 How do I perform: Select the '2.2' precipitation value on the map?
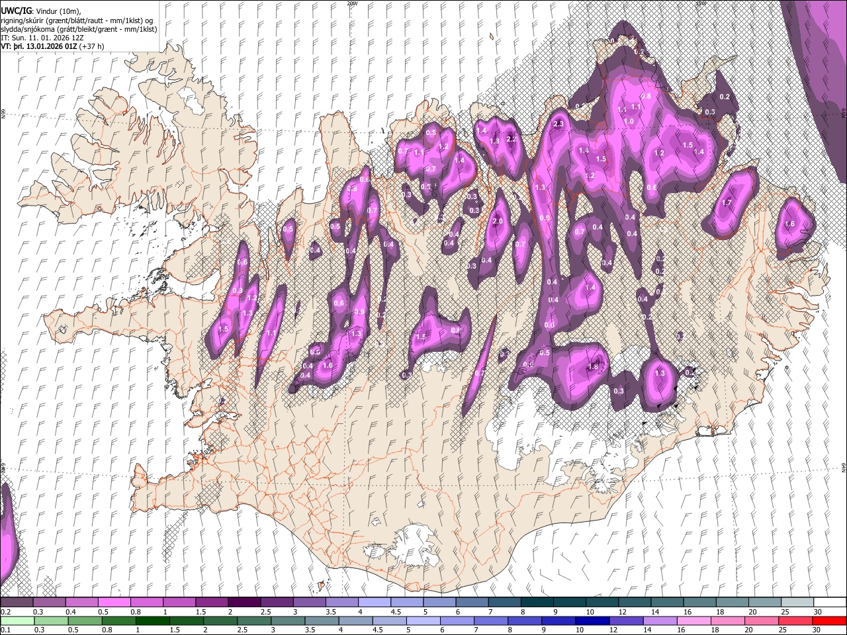(511, 140)
